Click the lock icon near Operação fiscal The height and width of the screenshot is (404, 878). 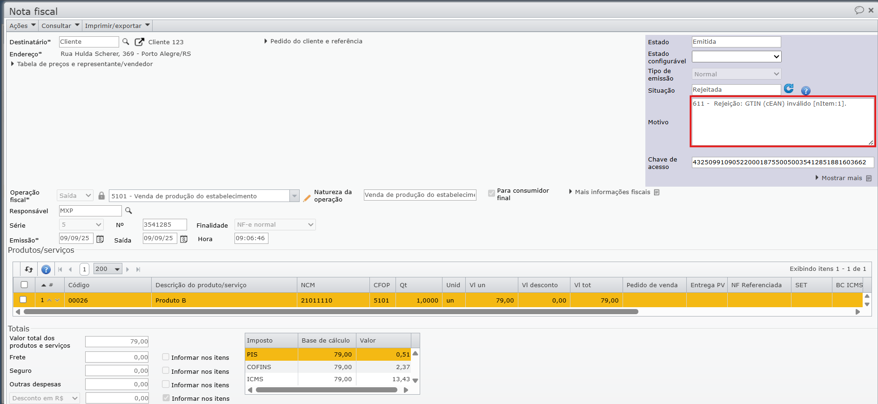pos(101,195)
